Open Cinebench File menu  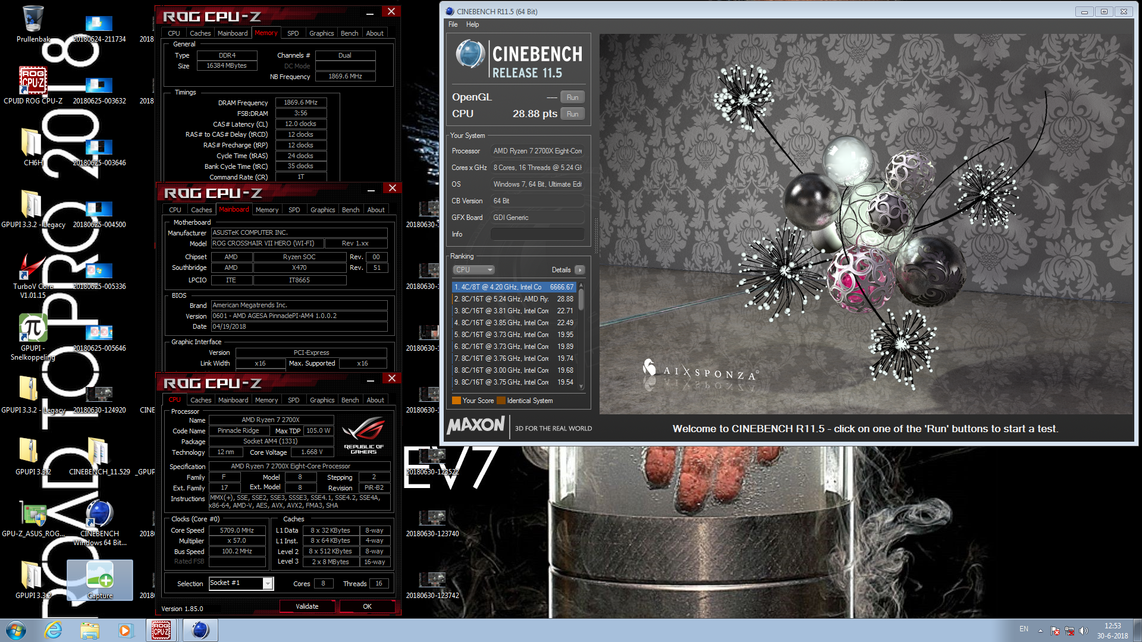(x=453, y=24)
